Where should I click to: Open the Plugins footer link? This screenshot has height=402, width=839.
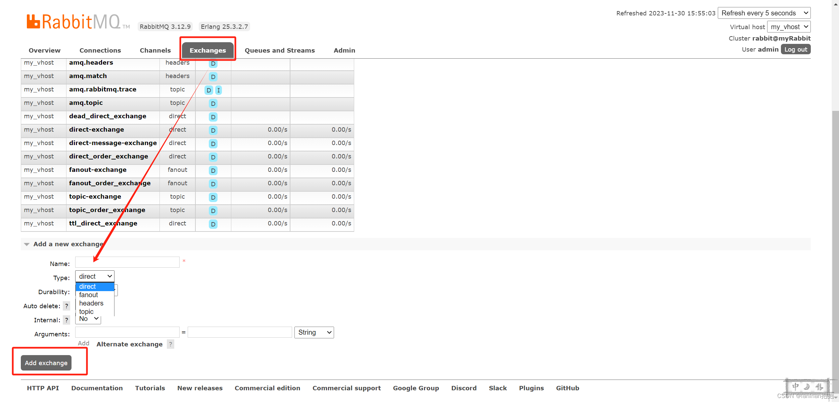[x=531, y=388]
